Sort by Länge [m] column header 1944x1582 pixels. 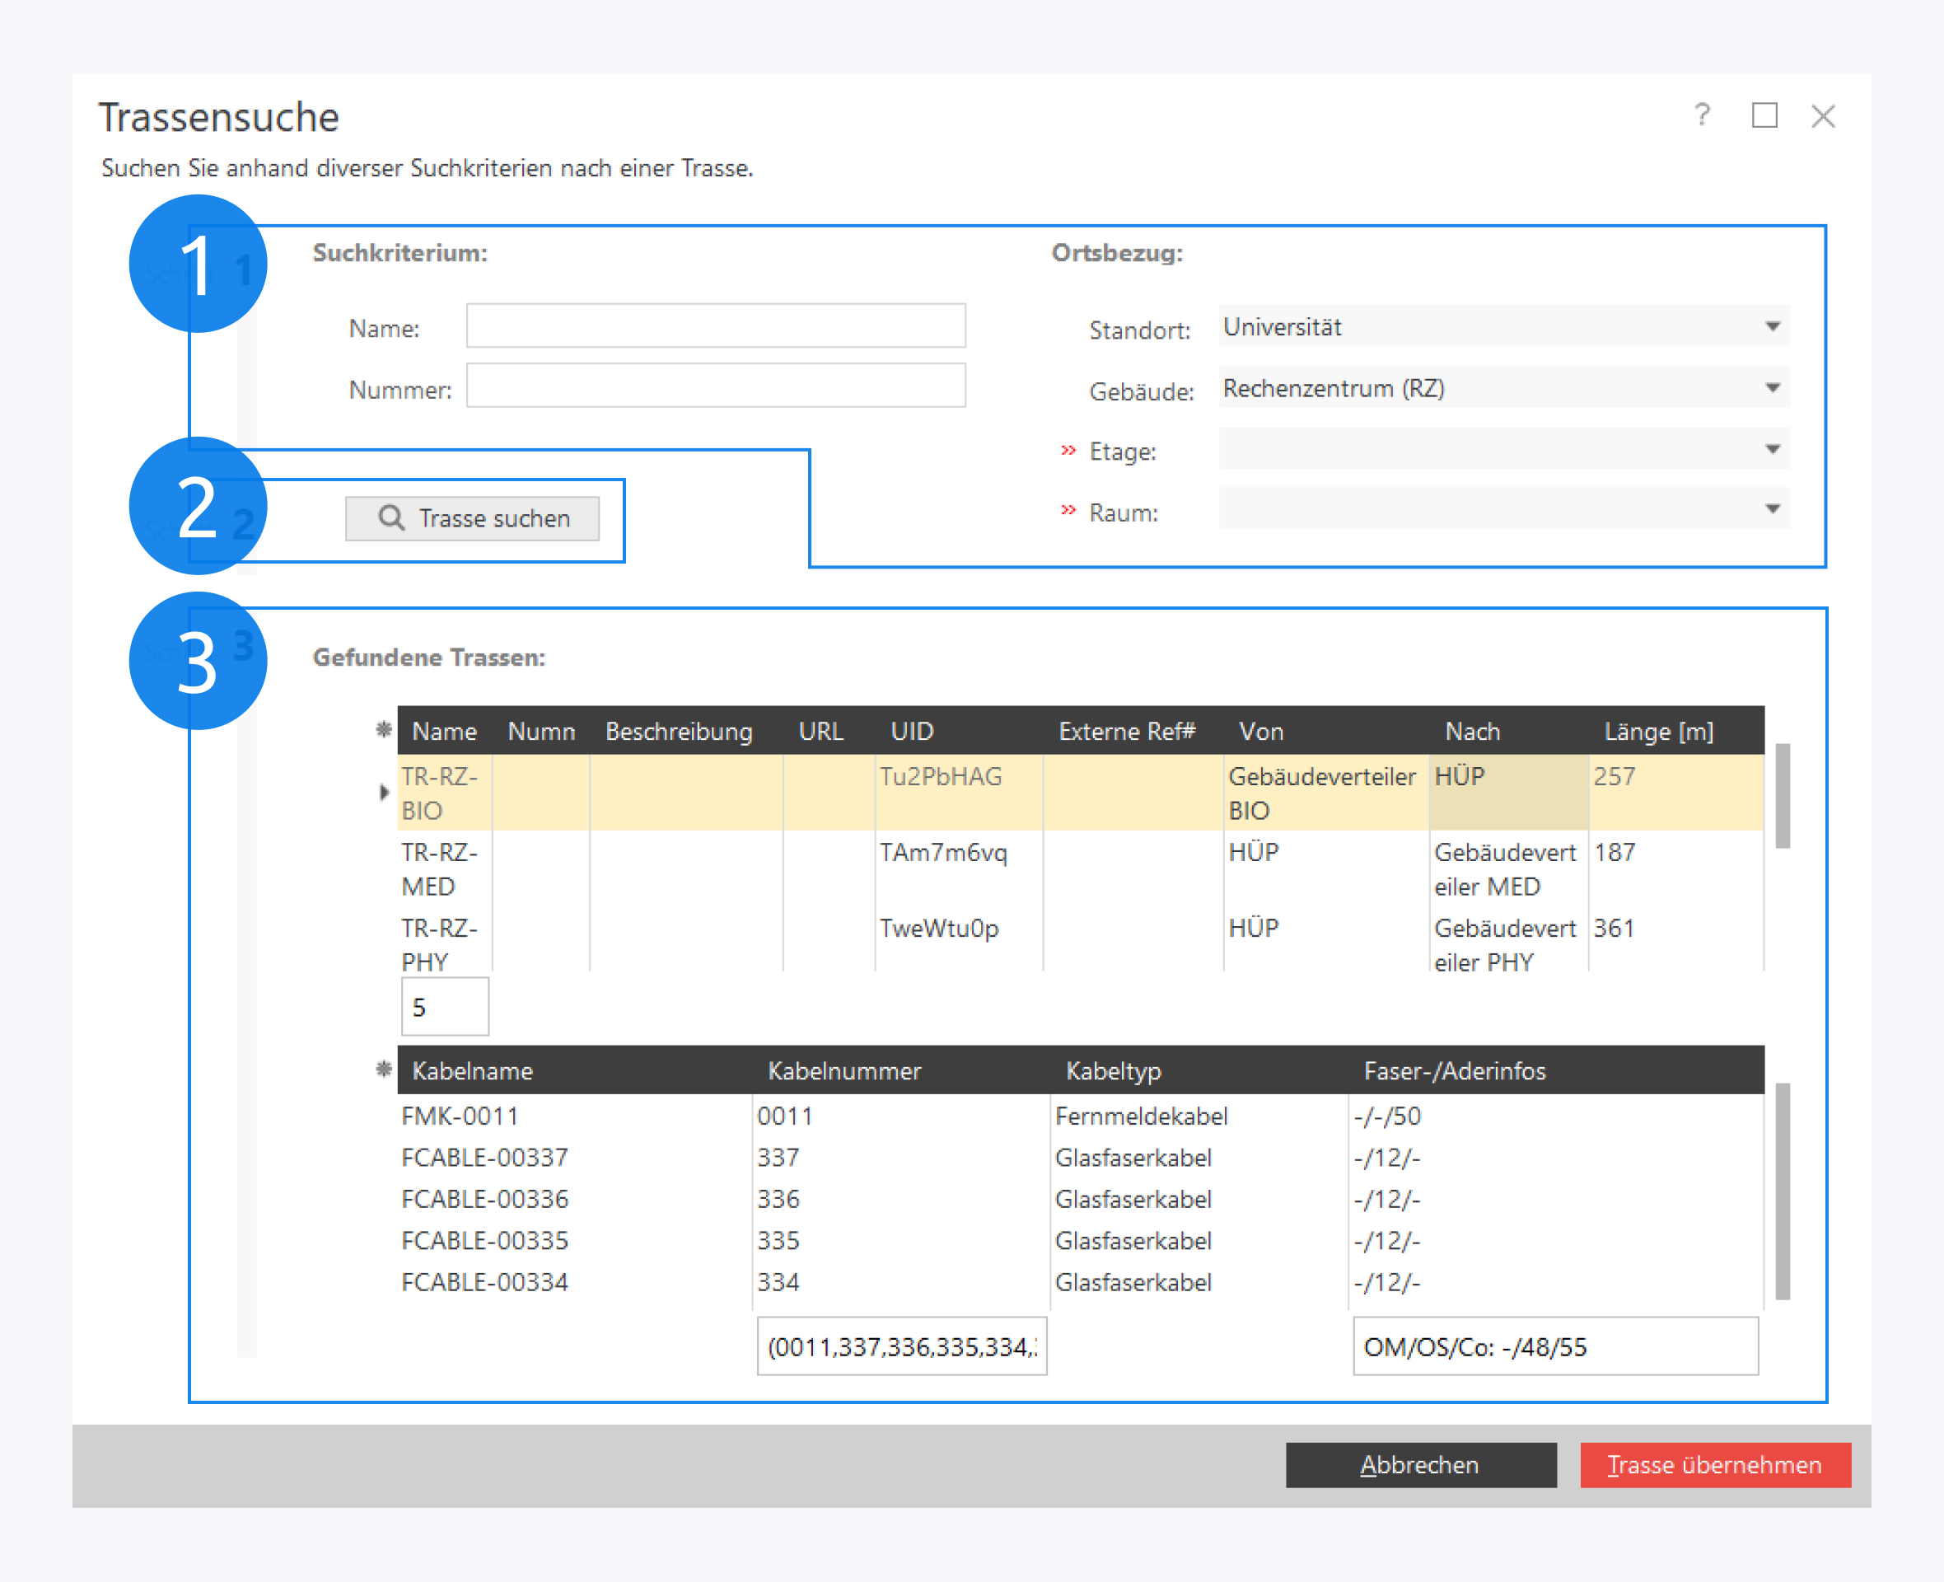pyautogui.click(x=1658, y=731)
